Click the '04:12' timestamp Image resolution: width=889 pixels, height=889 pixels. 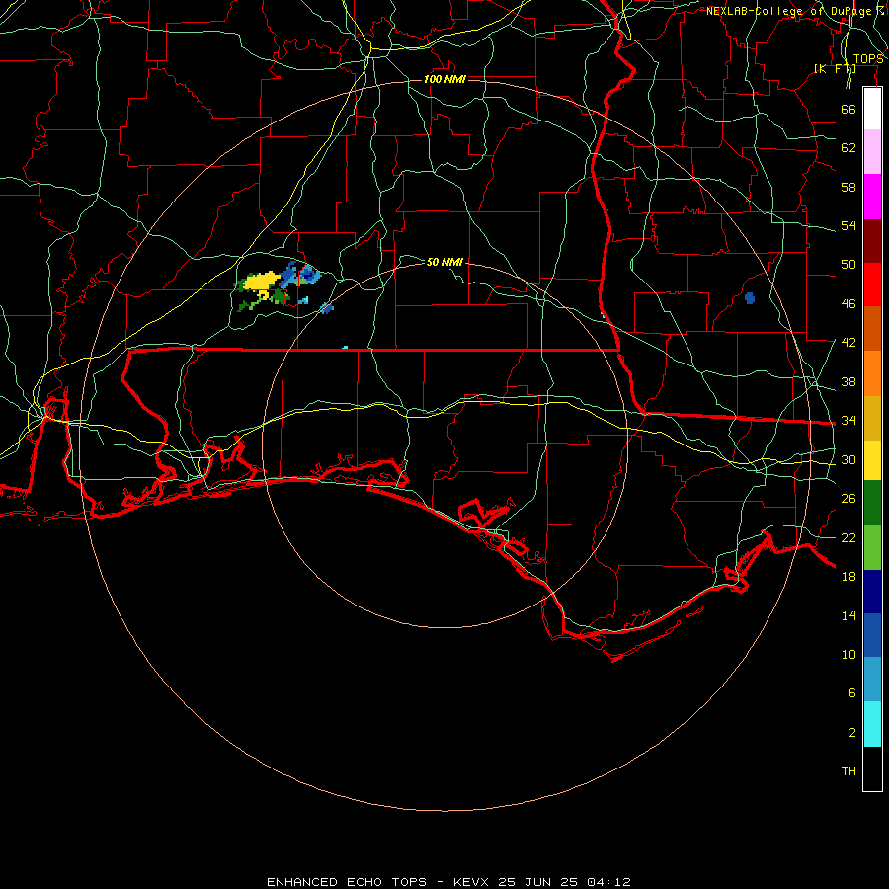pyautogui.click(x=608, y=882)
